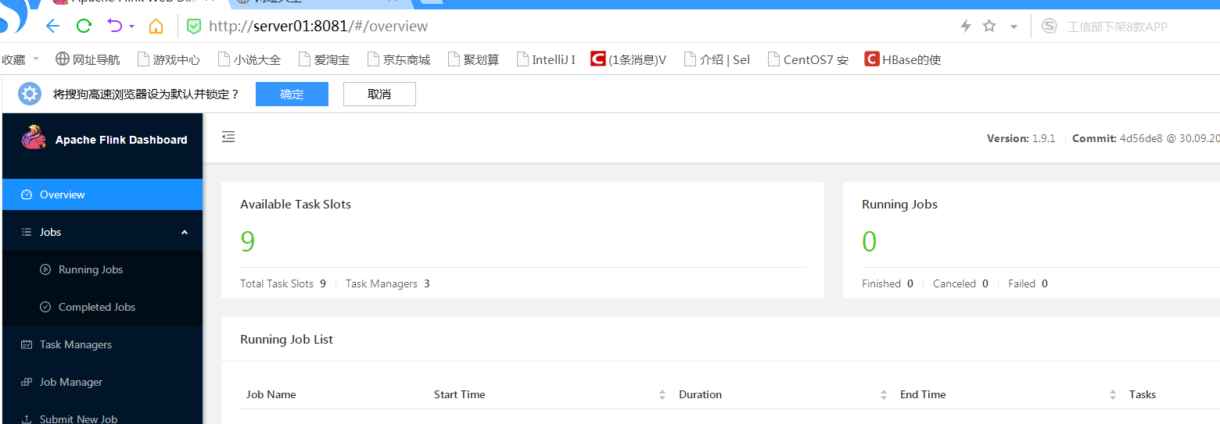The image size is (1220, 424).
Task: Collapse the sidebar with the menu fold icon
Action: point(228,137)
